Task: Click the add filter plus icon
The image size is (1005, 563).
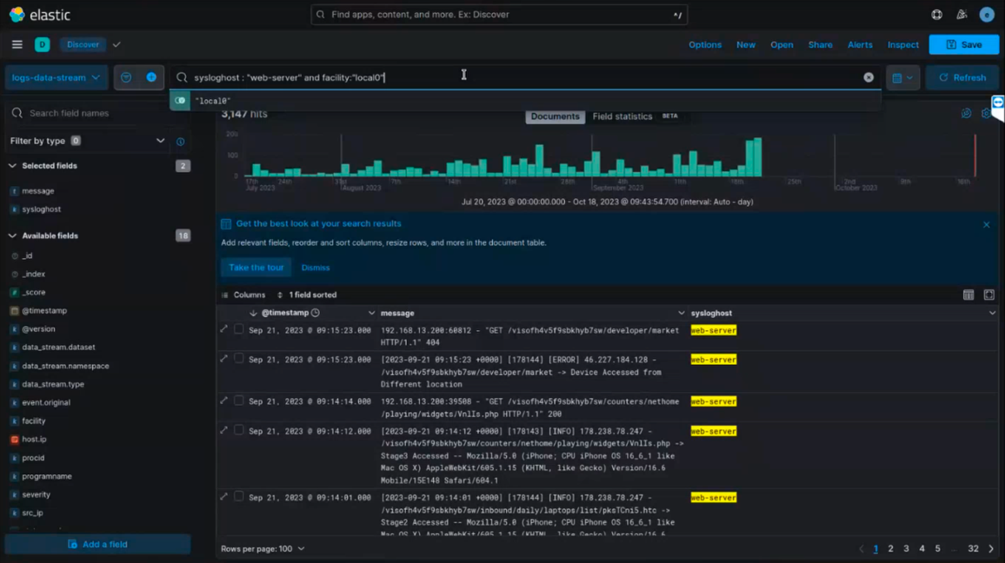Action: (x=151, y=77)
